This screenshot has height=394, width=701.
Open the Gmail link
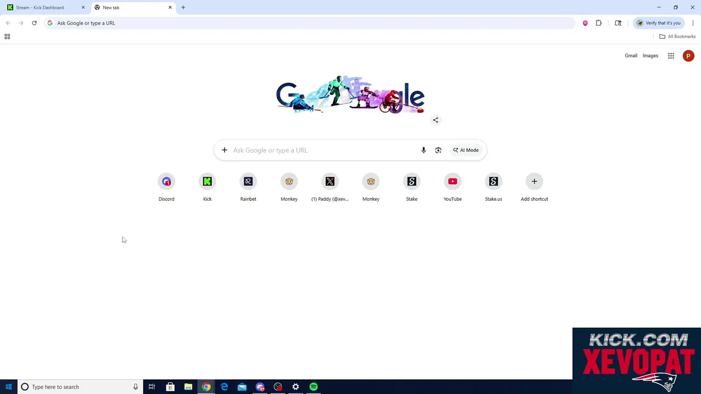[x=631, y=56]
